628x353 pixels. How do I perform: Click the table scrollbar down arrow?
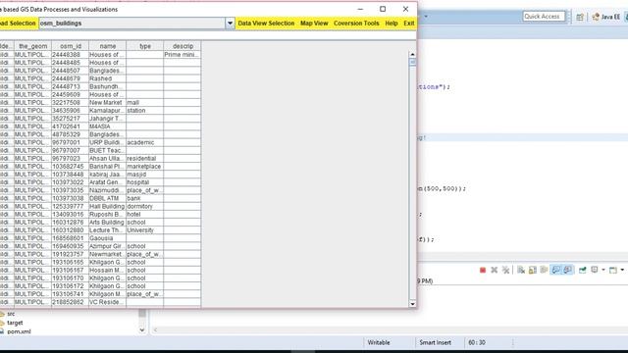pos(412,304)
